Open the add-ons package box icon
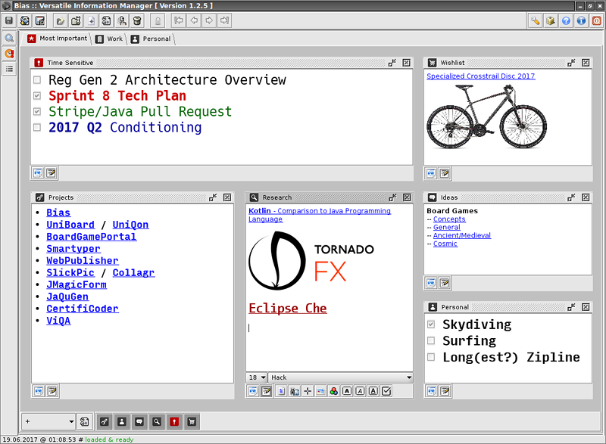 [551, 20]
